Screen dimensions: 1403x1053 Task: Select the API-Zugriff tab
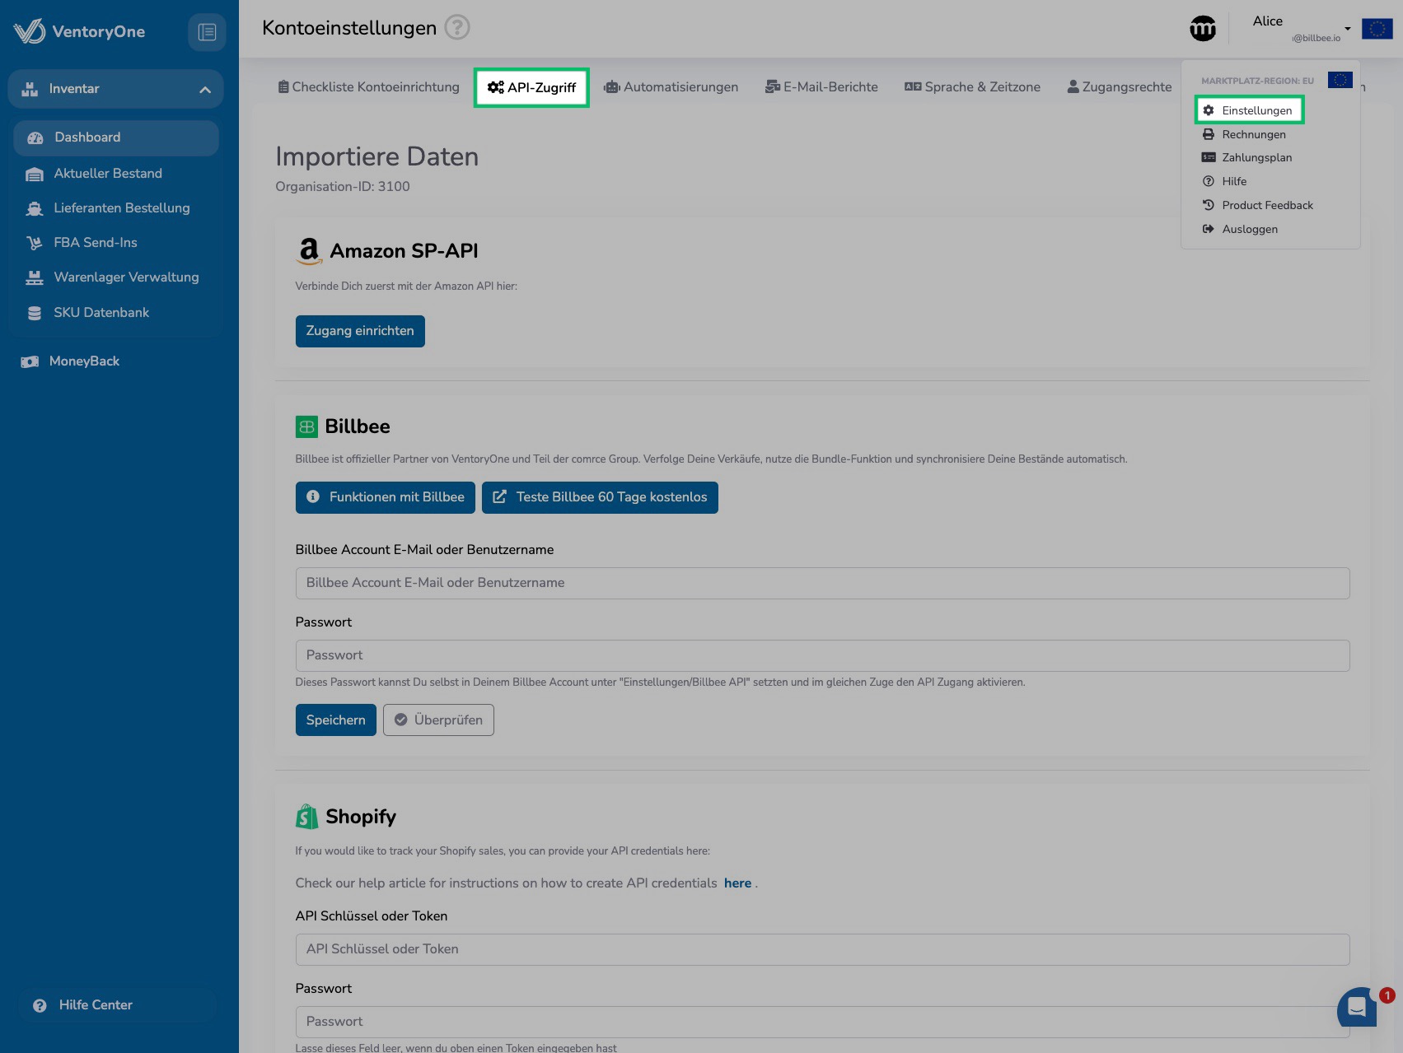tap(531, 87)
